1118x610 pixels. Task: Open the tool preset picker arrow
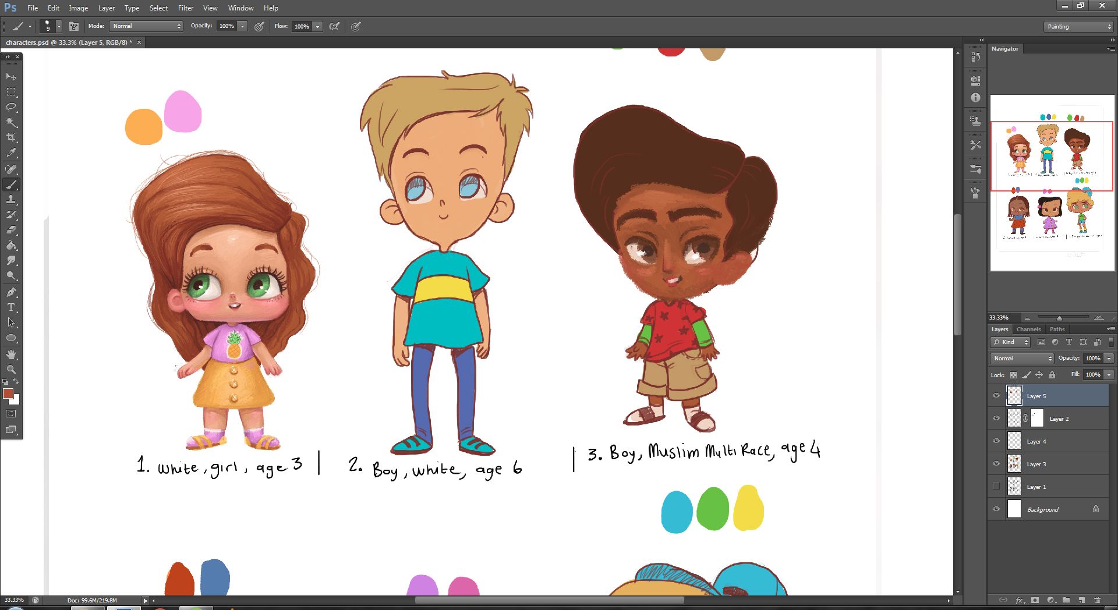30,26
